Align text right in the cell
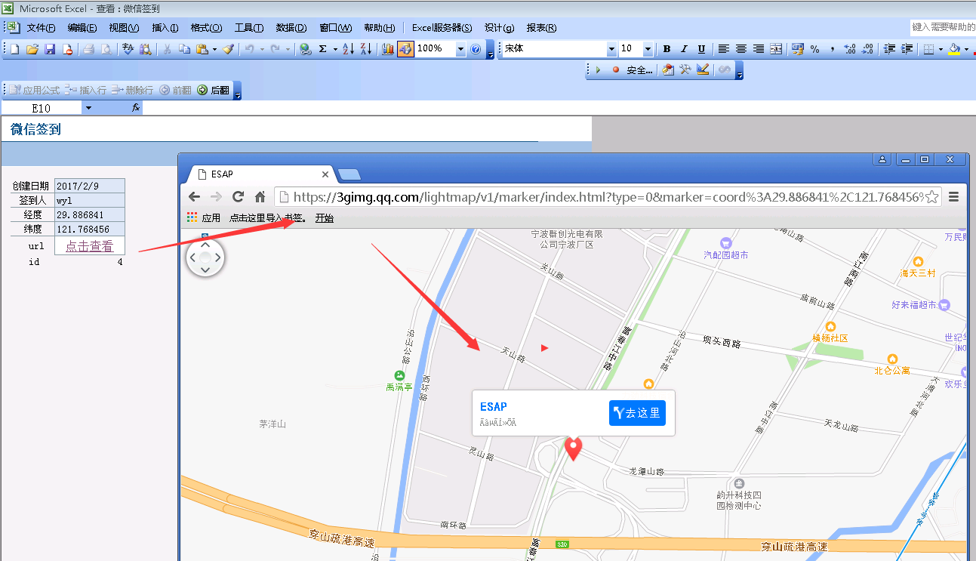 [x=759, y=49]
